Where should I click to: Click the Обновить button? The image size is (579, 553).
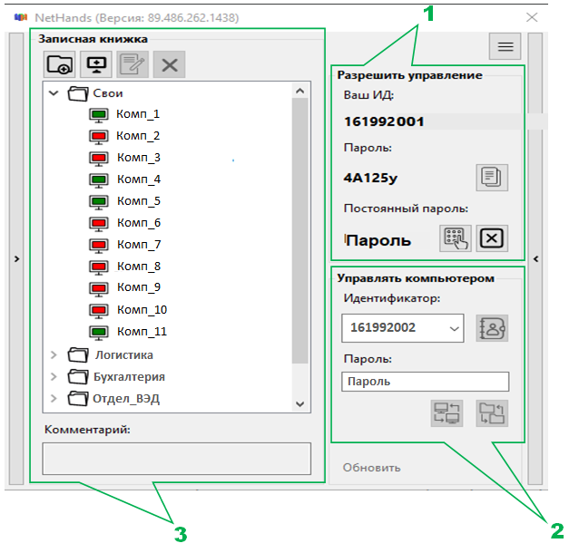371,468
